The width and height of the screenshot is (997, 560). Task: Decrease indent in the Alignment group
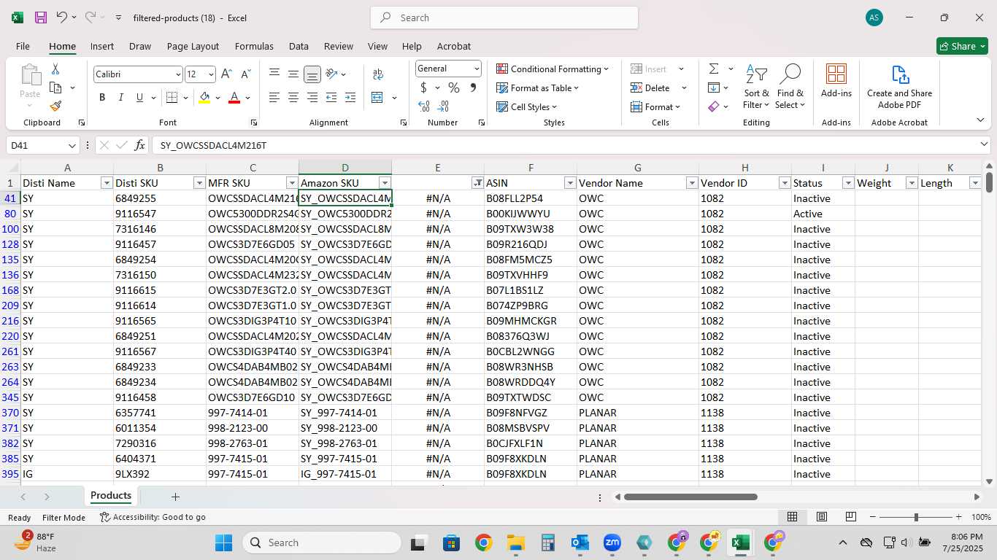(x=331, y=98)
